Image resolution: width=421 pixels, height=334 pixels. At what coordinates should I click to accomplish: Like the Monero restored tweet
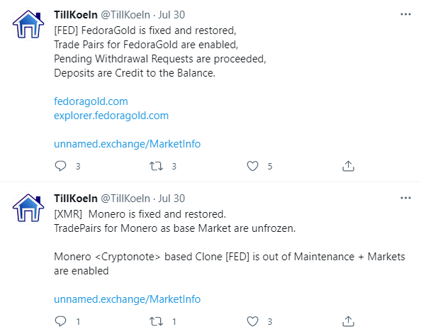(252, 321)
